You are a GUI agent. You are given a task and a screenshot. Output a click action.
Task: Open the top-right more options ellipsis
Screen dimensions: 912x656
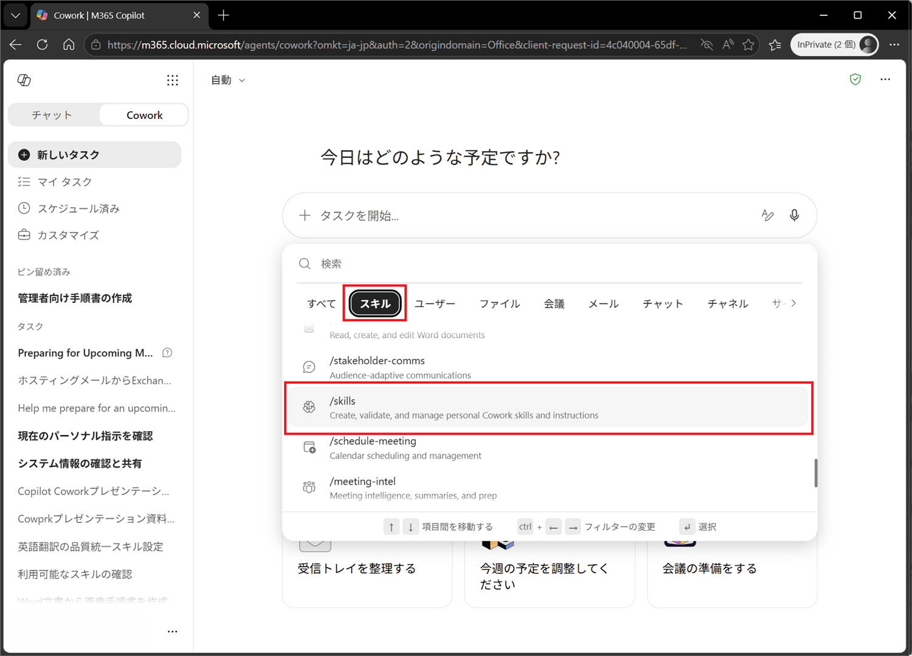[x=885, y=80]
